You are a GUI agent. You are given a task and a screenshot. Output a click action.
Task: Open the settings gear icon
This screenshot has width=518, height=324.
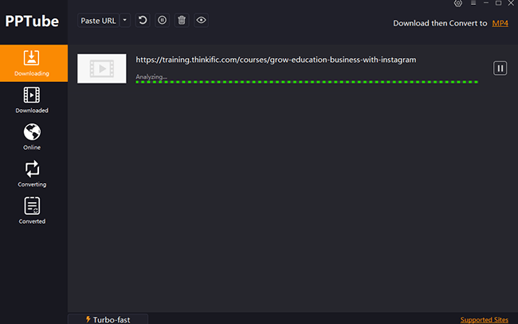(x=458, y=3)
